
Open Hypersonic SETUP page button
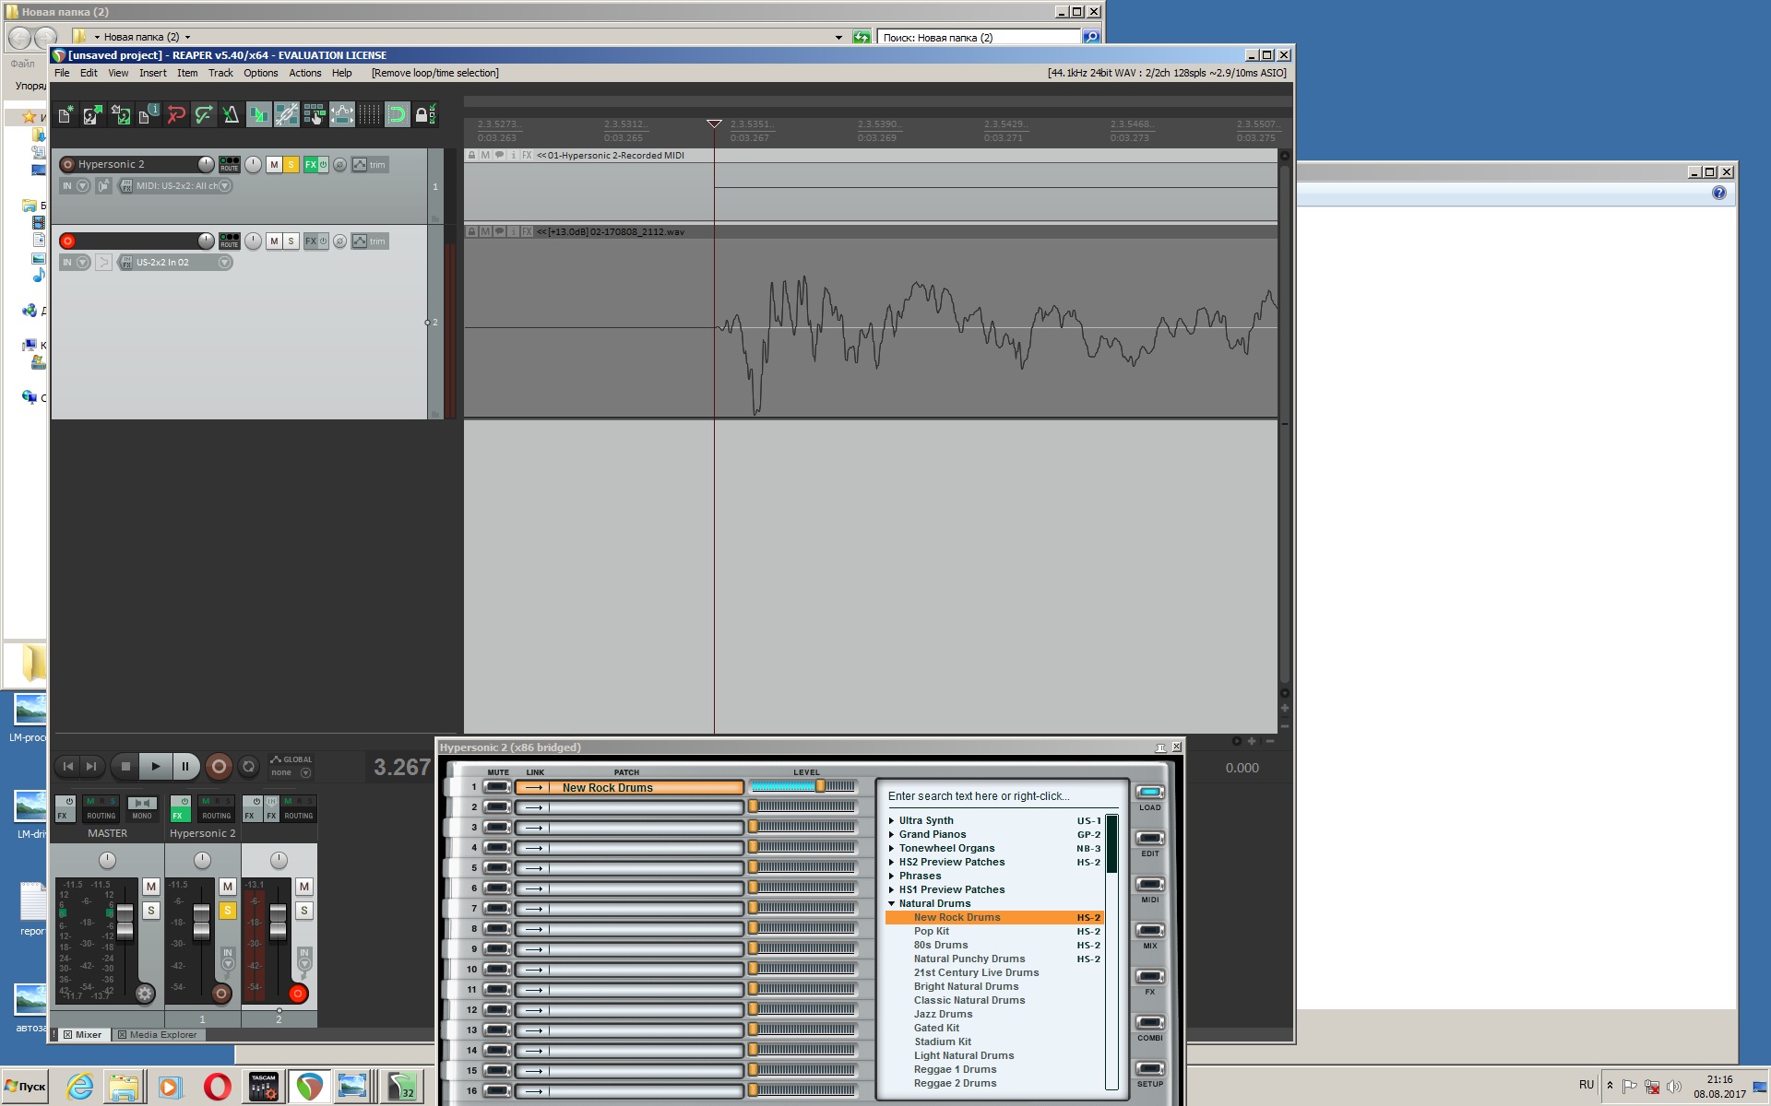(1149, 1070)
